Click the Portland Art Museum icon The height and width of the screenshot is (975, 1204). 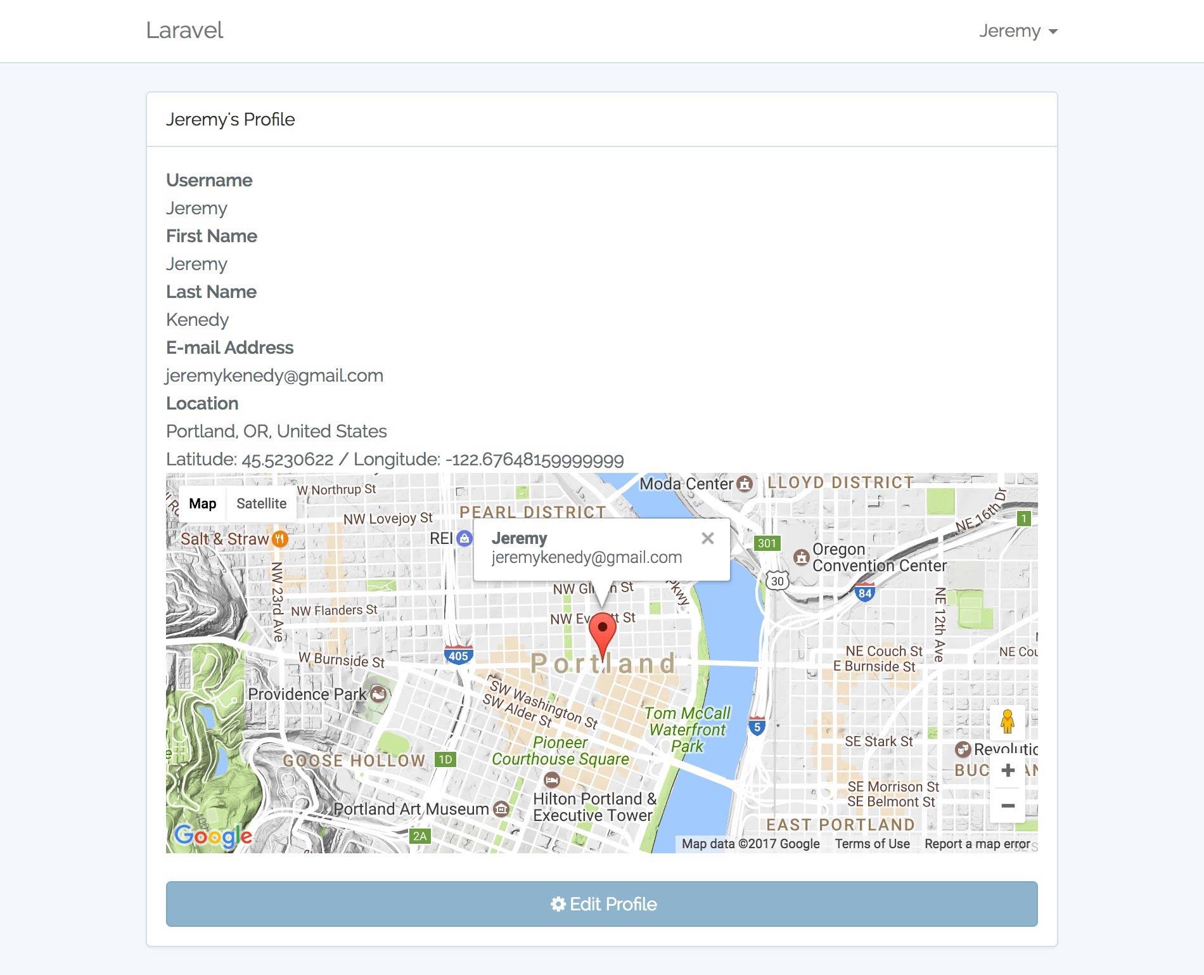tap(501, 809)
